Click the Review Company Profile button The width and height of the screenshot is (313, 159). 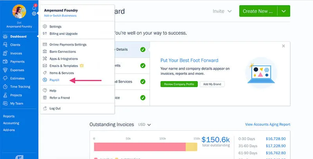point(178,84)
